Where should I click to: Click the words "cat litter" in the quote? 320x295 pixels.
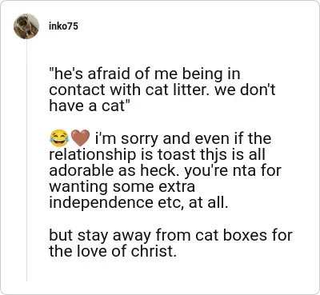tap(178, 90)
